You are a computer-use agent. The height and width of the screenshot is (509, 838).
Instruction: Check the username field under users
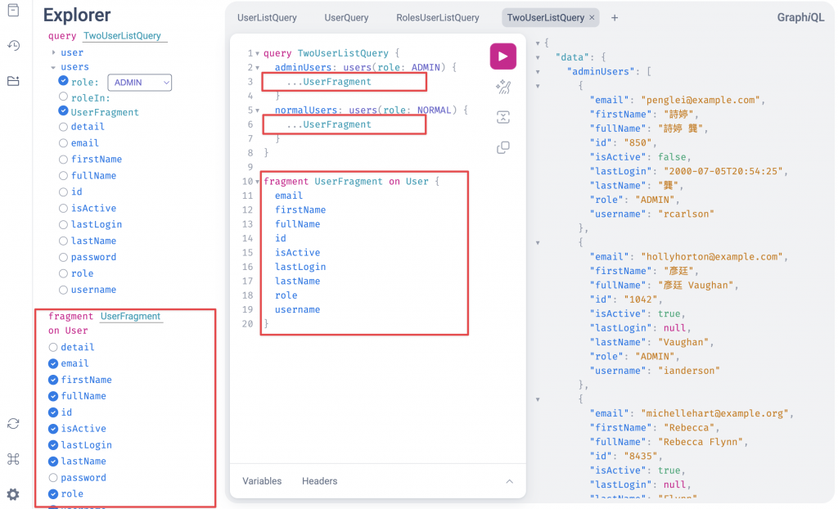[x=63, y=290]
